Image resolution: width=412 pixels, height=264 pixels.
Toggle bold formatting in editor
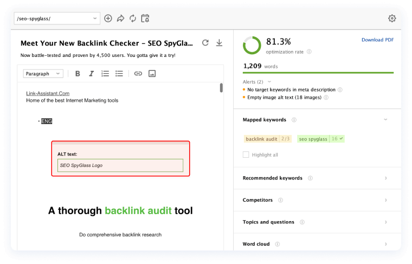pos(78,74)
